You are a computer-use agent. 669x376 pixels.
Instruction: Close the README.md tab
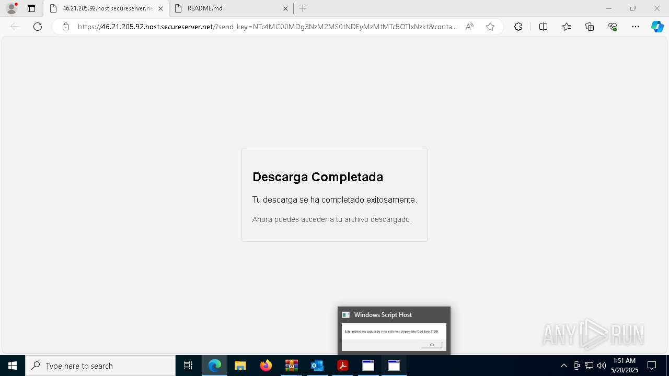point(285,8)
